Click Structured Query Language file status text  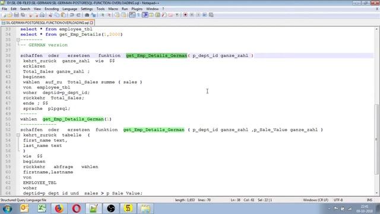[23, 200]
